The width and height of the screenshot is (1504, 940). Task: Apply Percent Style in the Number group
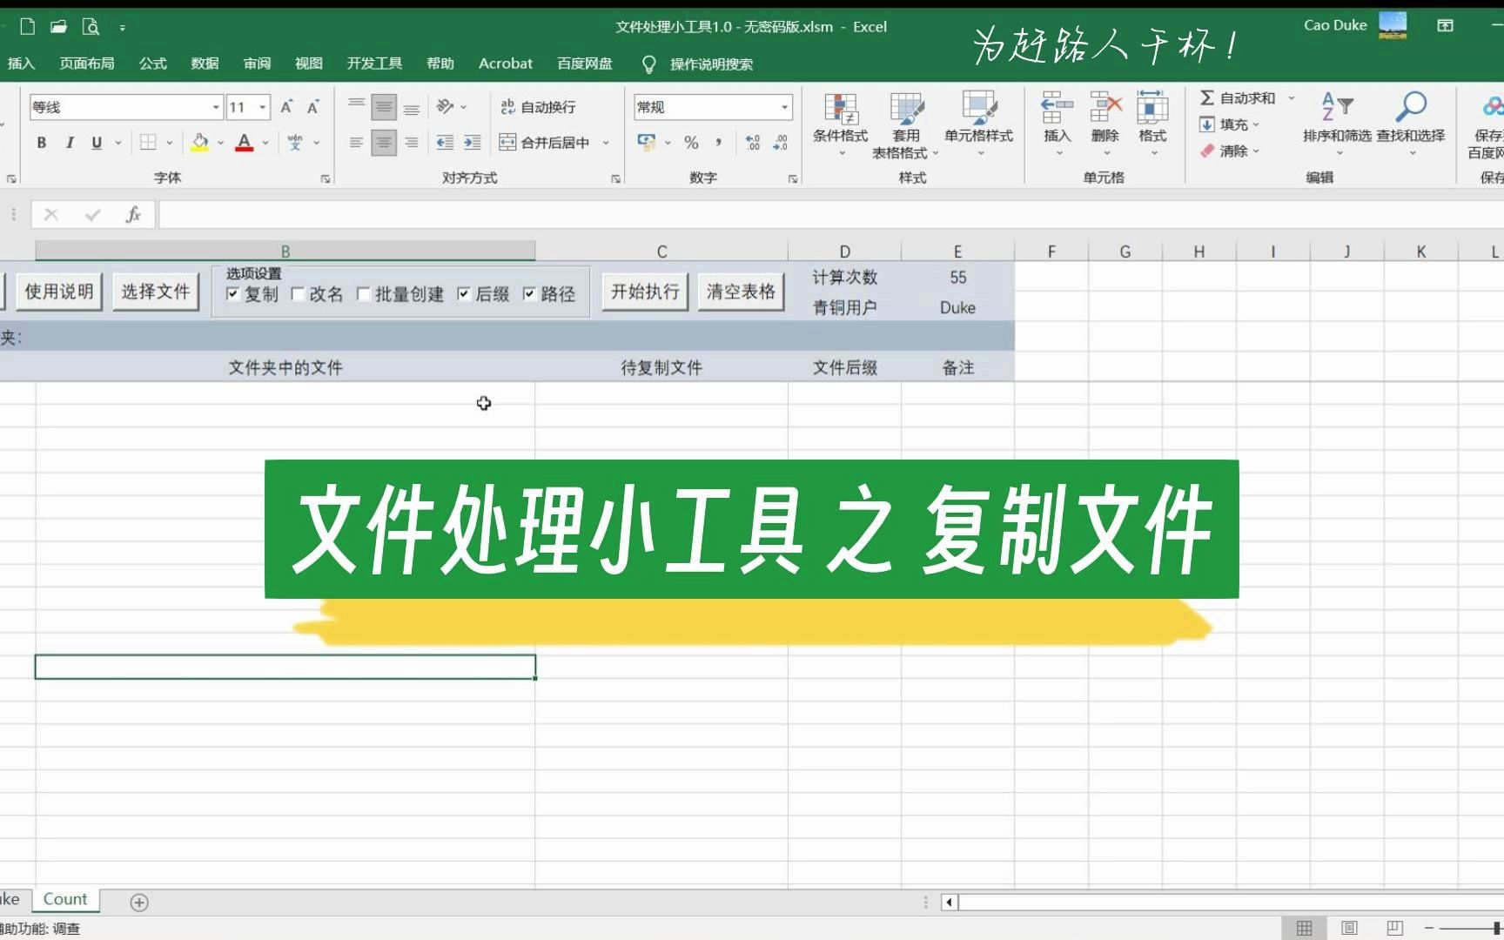tap(692, 142)
